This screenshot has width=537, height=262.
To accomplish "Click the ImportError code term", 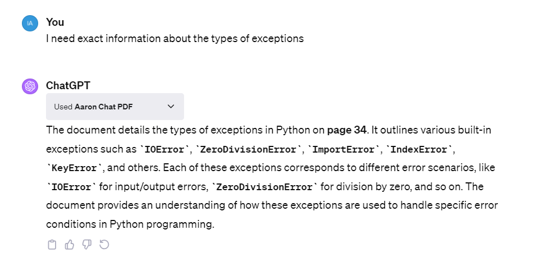I will pyautogui.click(x=343, y=150).
